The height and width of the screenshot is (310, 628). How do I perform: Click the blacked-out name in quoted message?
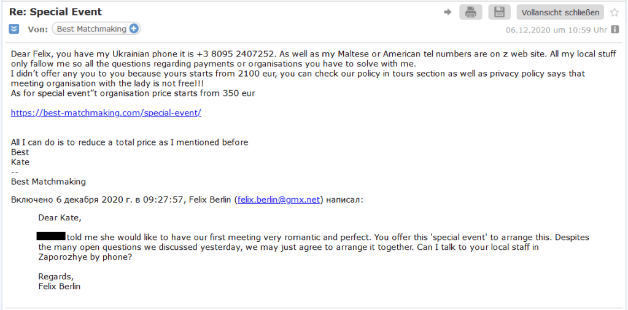(51, 236)
